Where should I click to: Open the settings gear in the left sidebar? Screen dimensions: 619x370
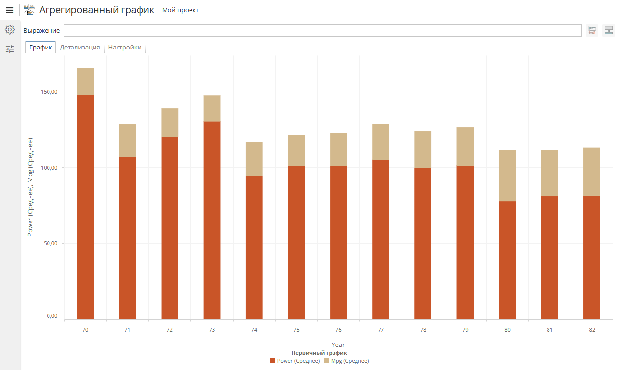pos(10,29)
